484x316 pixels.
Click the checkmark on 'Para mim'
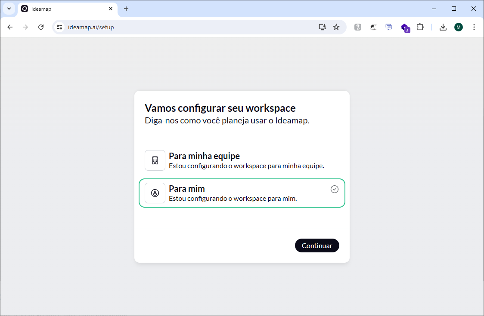(335, 189)
